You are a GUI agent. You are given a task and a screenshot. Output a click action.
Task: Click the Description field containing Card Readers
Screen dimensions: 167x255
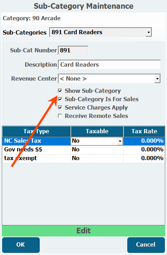[109, 65]
